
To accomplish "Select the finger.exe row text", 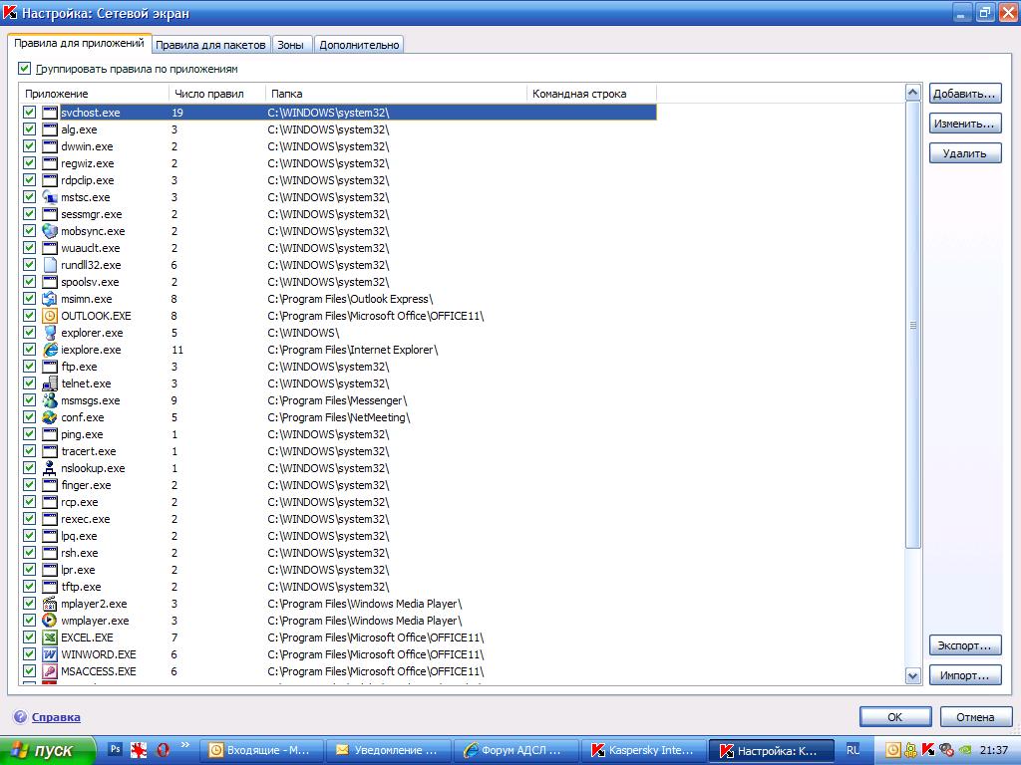I will pyautogui.click(x=86, y=485).
